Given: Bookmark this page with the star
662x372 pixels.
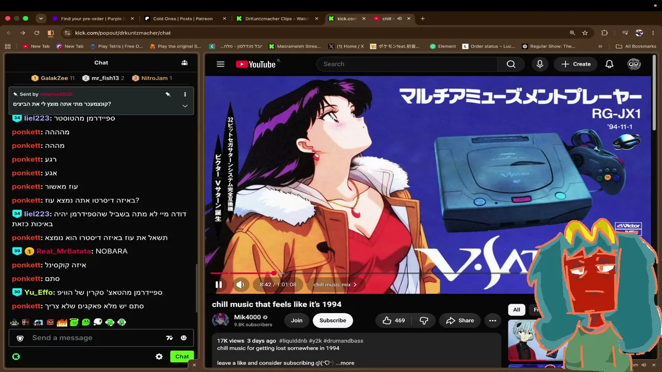Looking at the screenshot, I should pyautogui.click(x=585, y=33).
